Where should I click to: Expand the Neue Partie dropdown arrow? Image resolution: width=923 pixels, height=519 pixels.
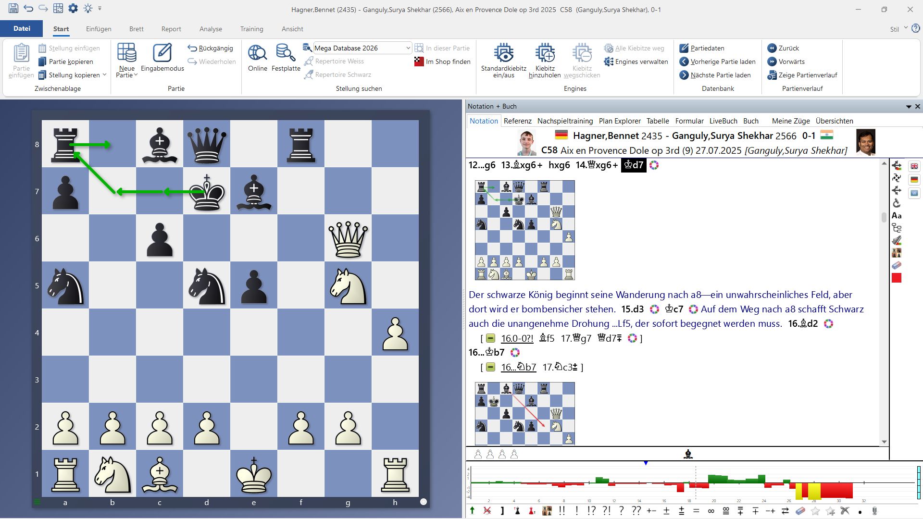(x=136, y=75)
